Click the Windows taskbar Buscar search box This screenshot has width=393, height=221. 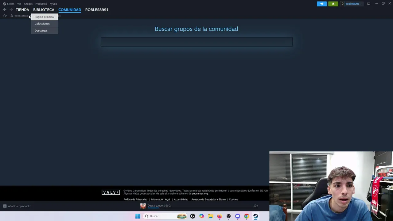pos(165,216)
